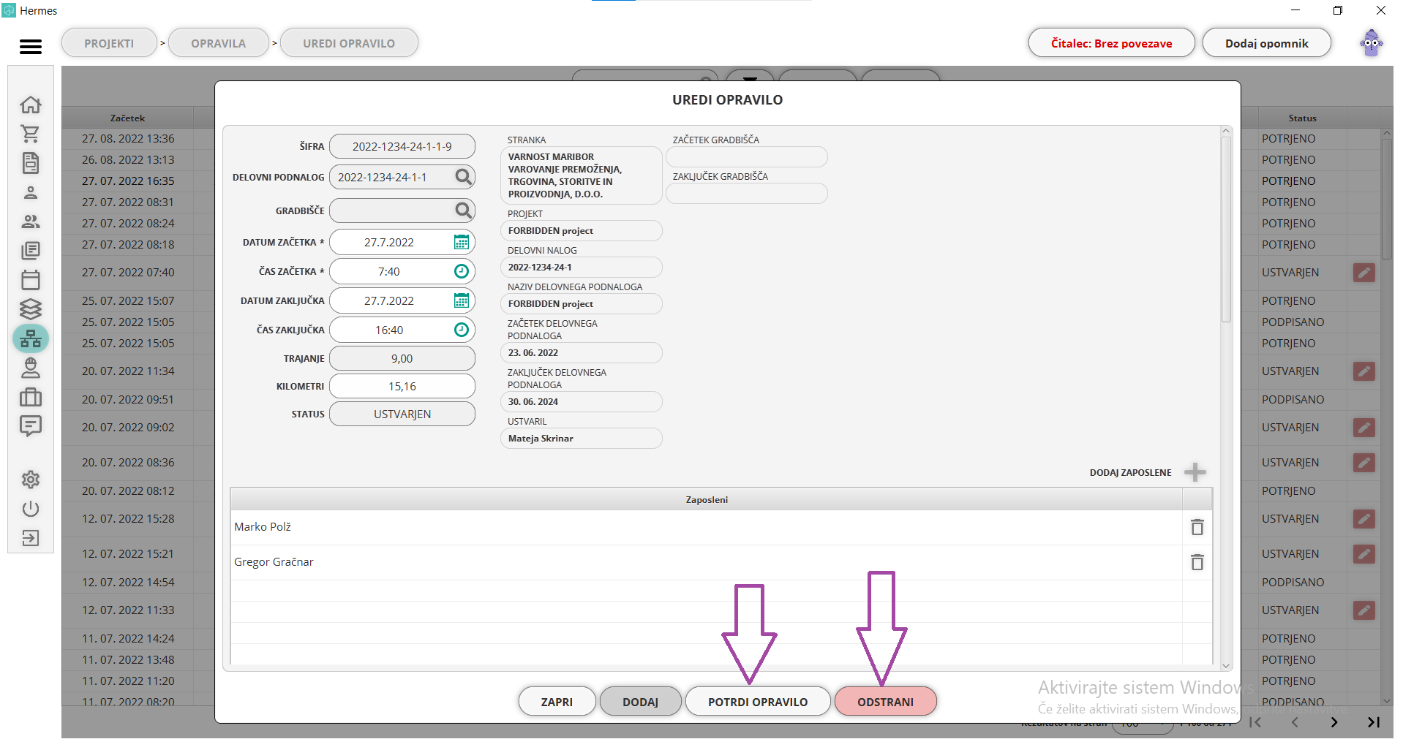1403x750 pixels.
Task: Open the document clipboard sidebar icon
Action: pos(31,163)
